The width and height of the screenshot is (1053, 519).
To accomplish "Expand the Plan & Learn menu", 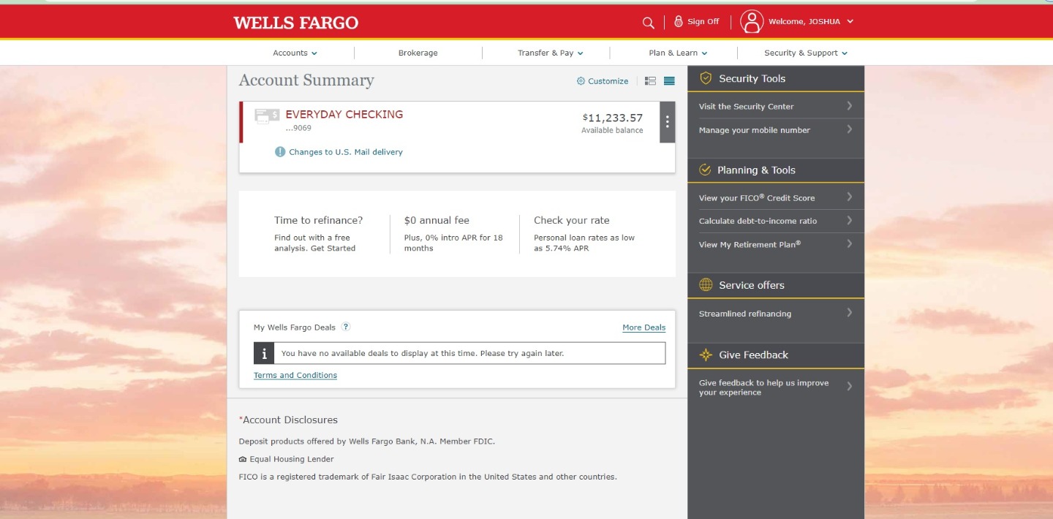I will (678, 53).
